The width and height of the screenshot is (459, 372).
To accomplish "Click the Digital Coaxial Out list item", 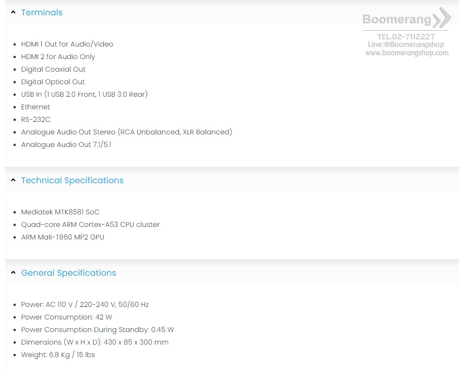I will (53, 69).
